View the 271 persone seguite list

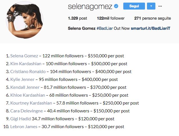pos(153,18)
